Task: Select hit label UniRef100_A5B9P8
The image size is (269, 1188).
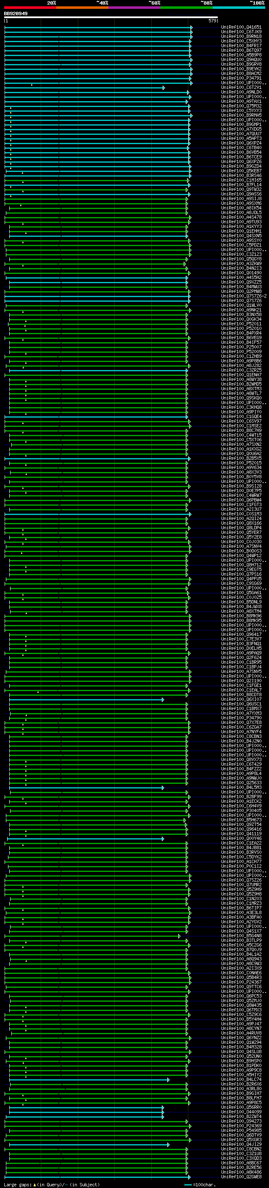Action: click(241, 55)
